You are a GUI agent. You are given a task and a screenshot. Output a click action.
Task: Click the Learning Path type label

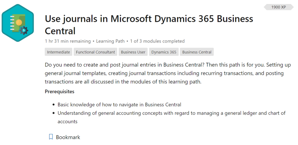tap(110, 41)
